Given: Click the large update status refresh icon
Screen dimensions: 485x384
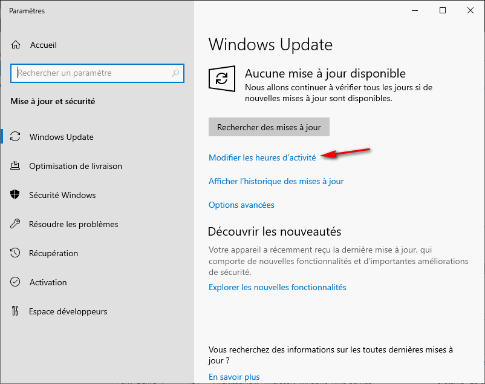Looking at the screenshot, I should pyautogui.click(x=222, y=79).
